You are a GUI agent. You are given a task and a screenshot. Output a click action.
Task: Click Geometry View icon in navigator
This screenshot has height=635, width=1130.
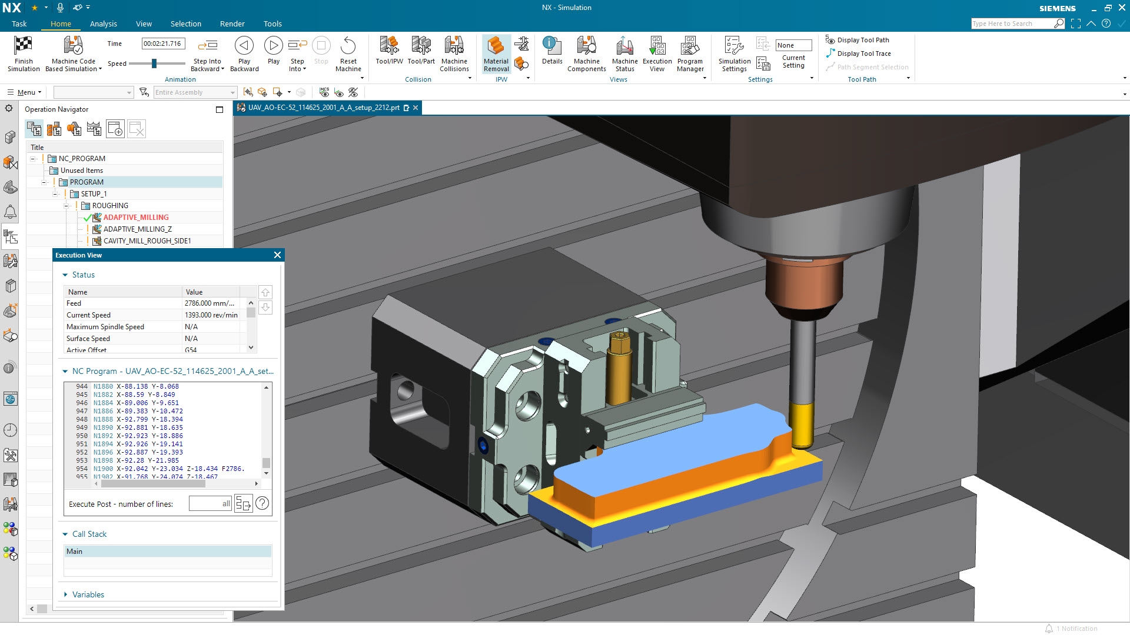[74, 129]
